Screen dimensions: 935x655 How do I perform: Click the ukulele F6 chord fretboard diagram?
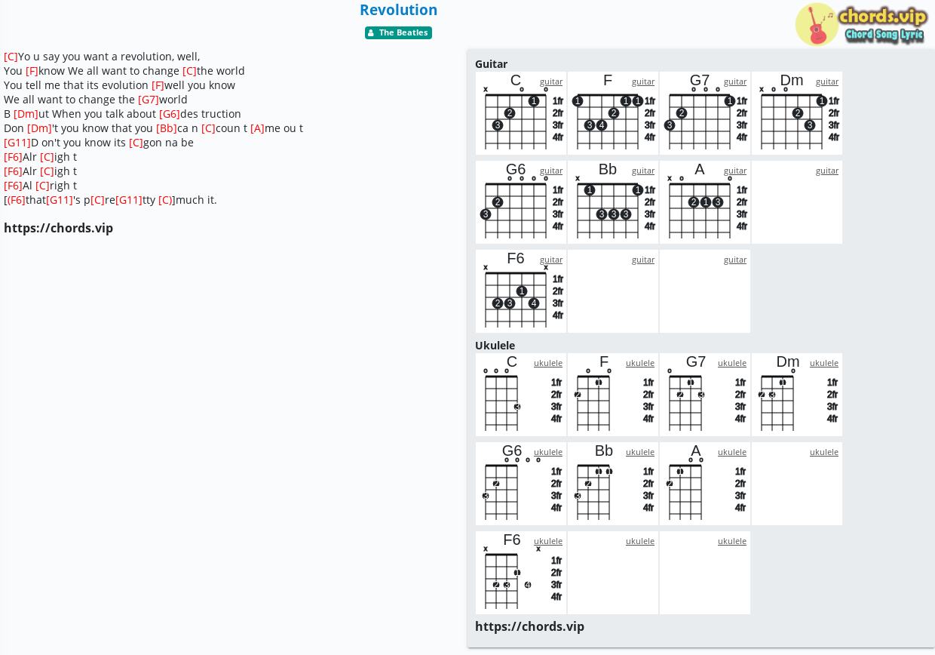[520, 573]
